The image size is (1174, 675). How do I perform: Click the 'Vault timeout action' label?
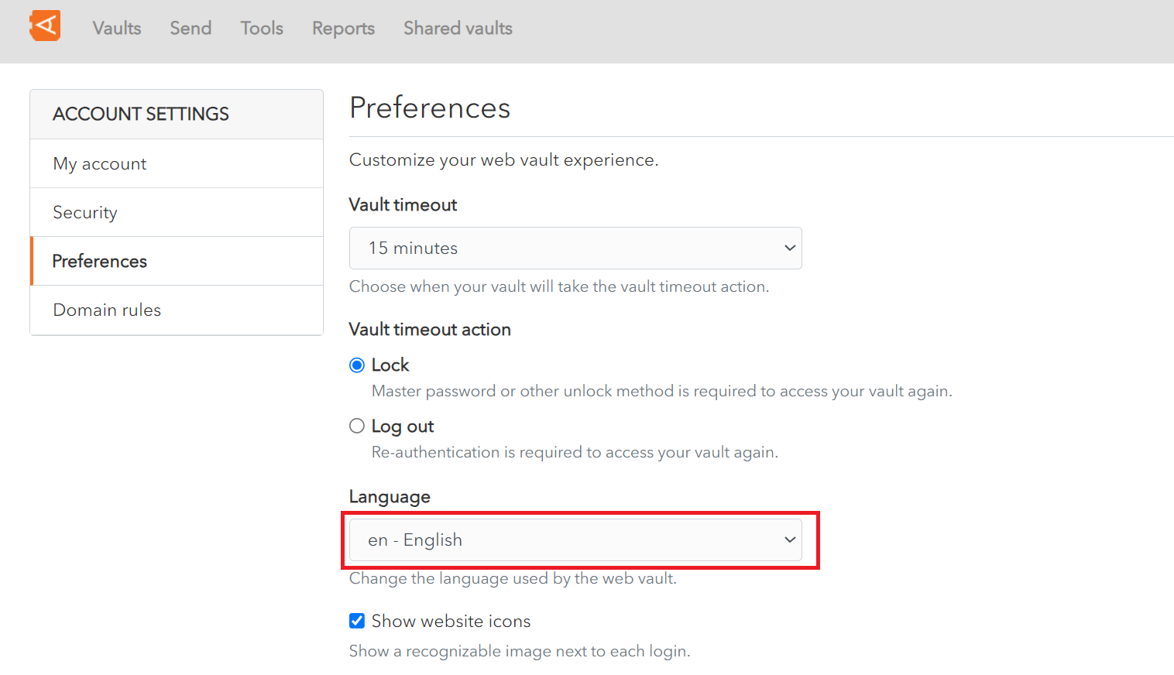click(x=430, y=329)
